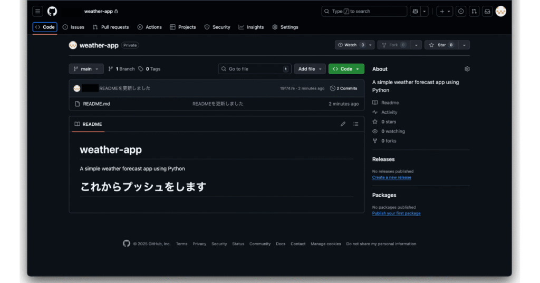Open the About settings gear icon
Image resolution: width=540 pixels, height=283 pixels.
pyautogui.click(x=467, y=69)
